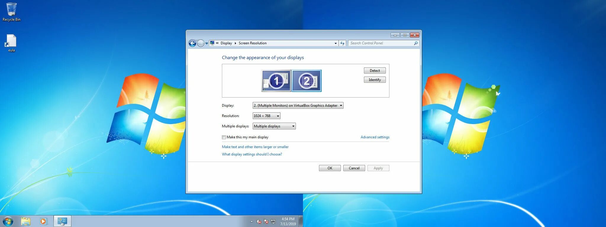Open Windows Explorer from taskbar
The width and height of the screenshot is (606, 227).
coord(26,221)
